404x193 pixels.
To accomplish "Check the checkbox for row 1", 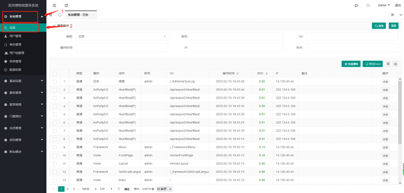I will pos(55,82).
